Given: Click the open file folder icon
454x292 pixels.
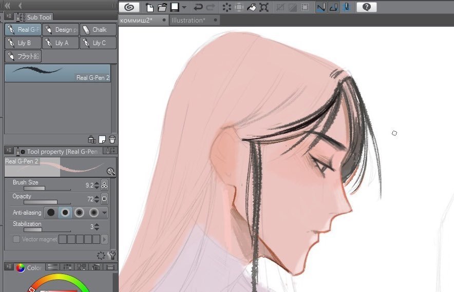Looking at the screenshot, I should pyautogui.click(x=162, y=7).
